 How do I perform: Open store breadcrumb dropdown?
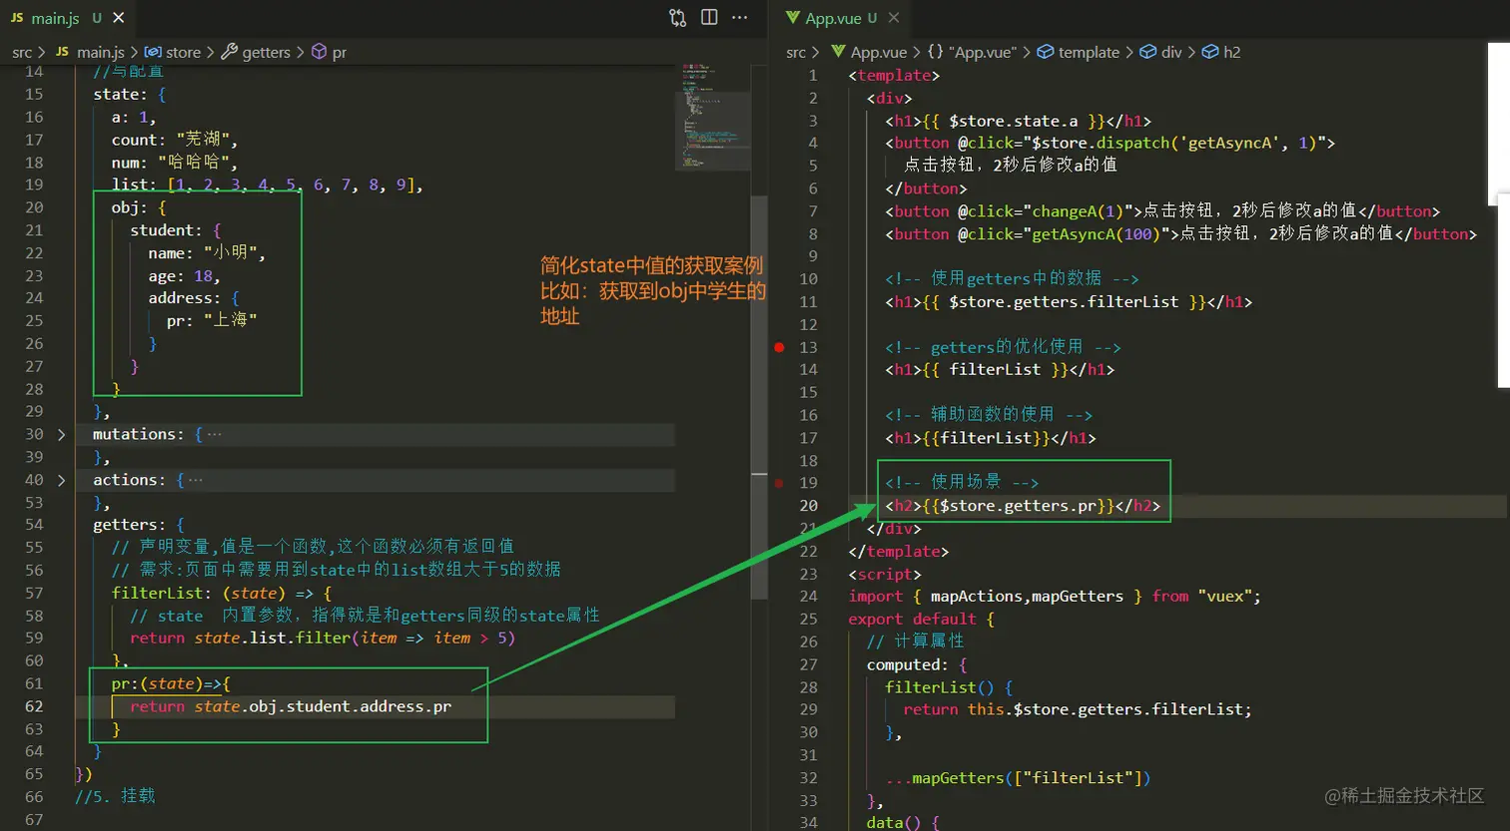pyautogui.click(x=183, y=52)
